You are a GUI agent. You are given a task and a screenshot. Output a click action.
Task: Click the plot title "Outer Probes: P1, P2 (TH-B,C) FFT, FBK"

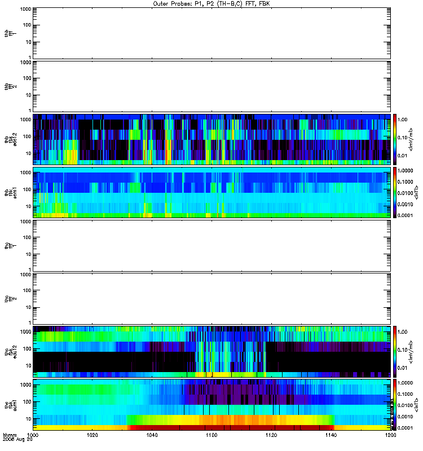pyautogui.click(x=211, y=4)
